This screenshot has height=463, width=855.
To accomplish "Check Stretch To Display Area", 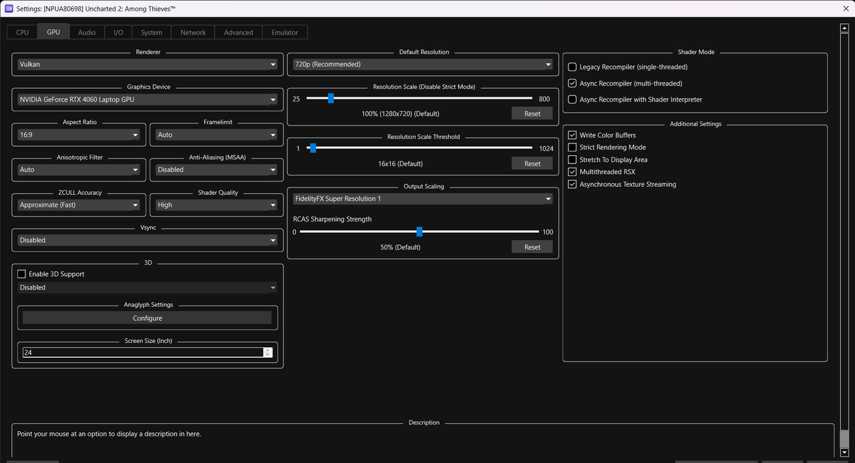I will tap(572, 159).
